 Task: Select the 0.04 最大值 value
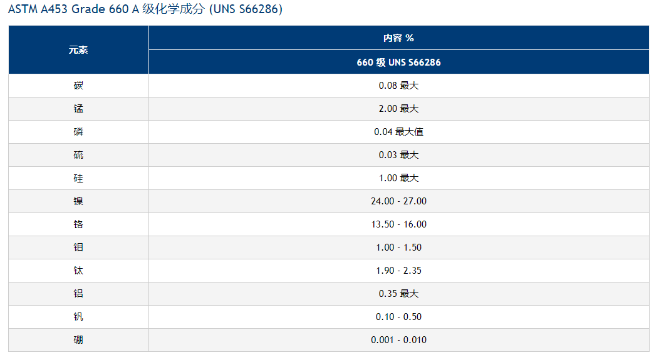(399, 132)
